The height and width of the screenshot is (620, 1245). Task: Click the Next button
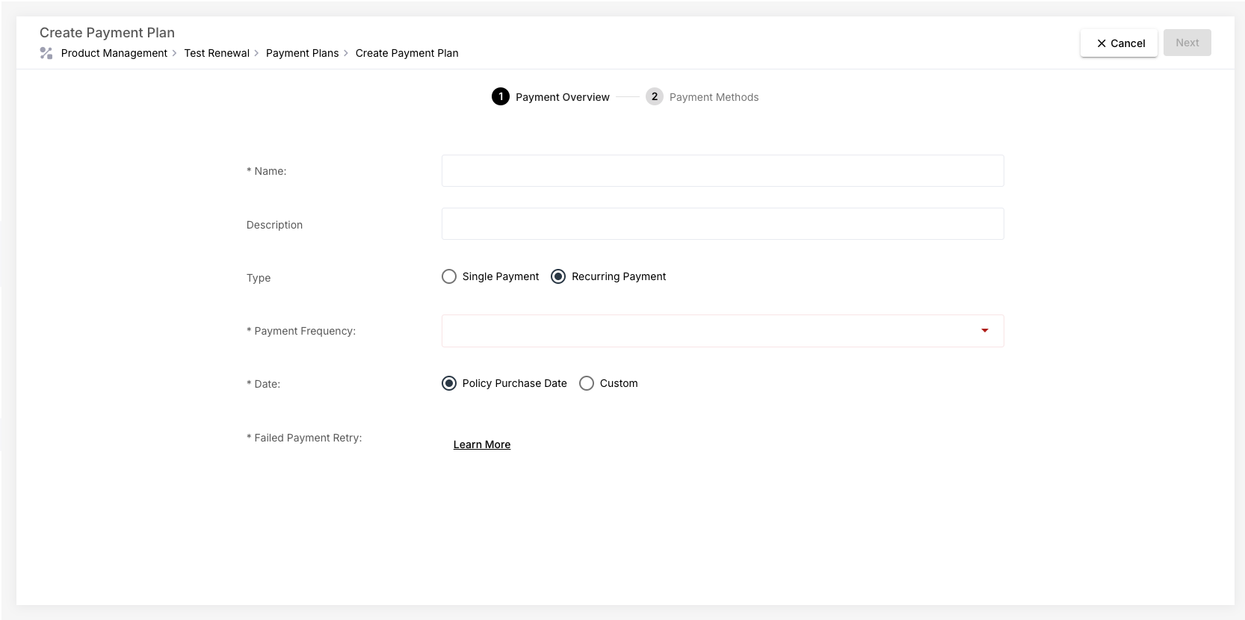coord(1187,43)
